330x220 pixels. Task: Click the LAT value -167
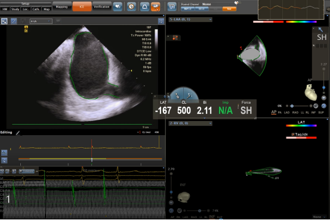[164, 111]
